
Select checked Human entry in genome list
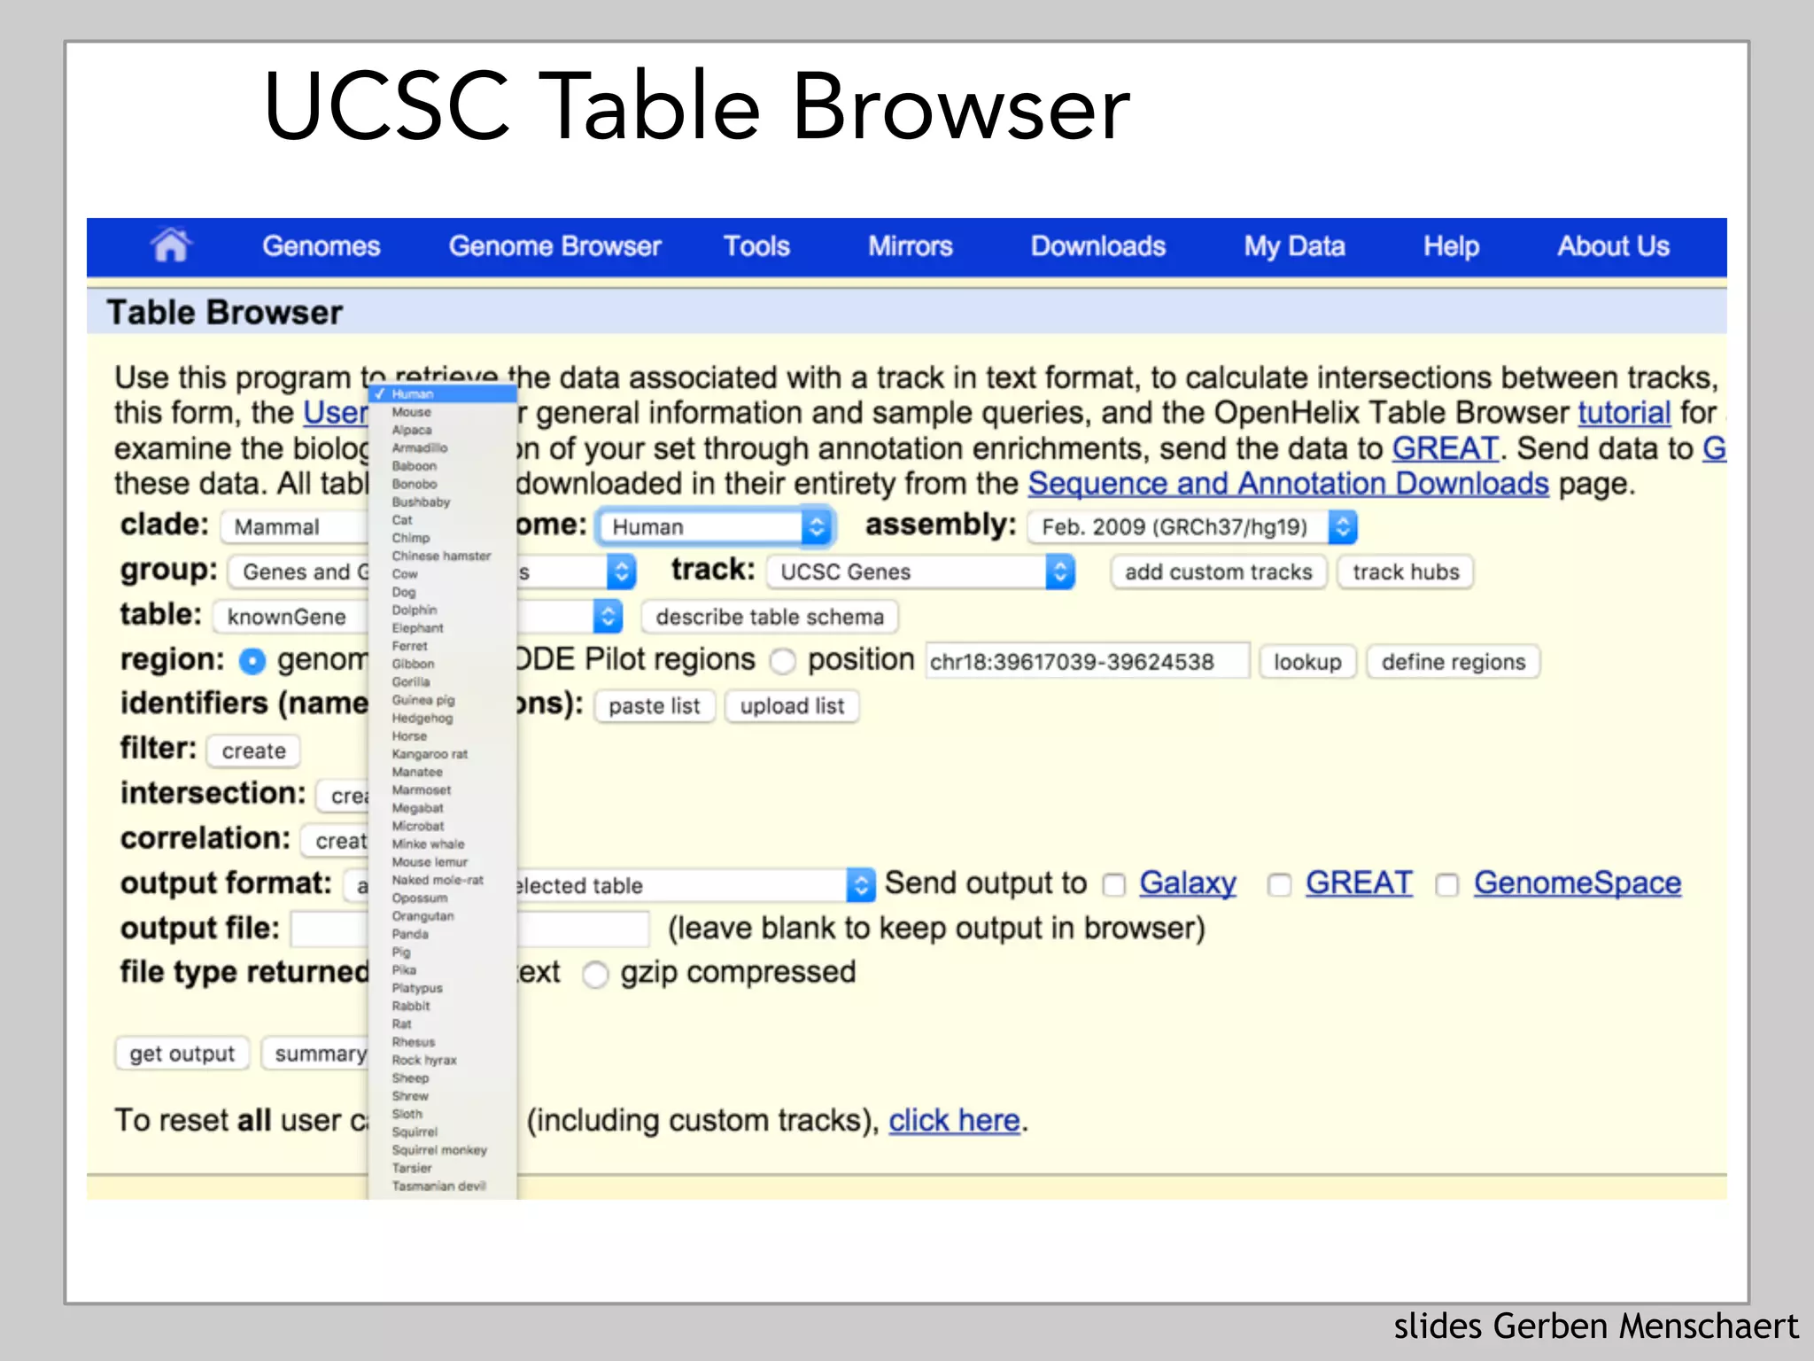[443, 393]
